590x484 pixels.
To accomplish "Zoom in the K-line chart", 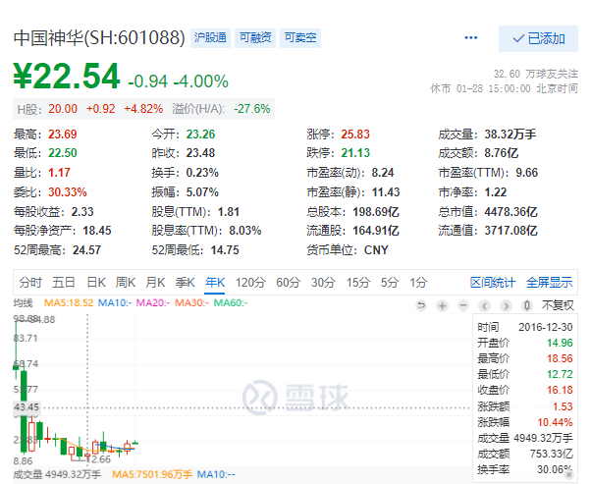I will pyautogui.click(x=443, y=305).
